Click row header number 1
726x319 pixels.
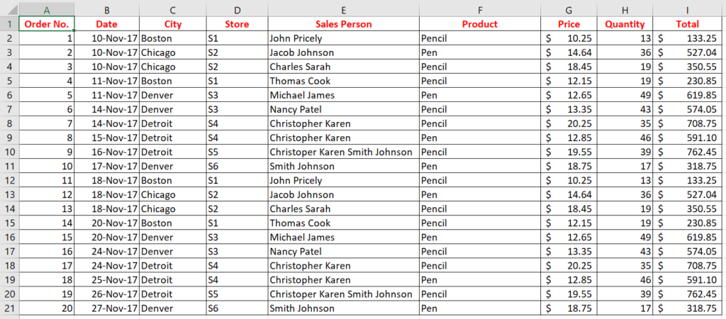click(9, 24)
